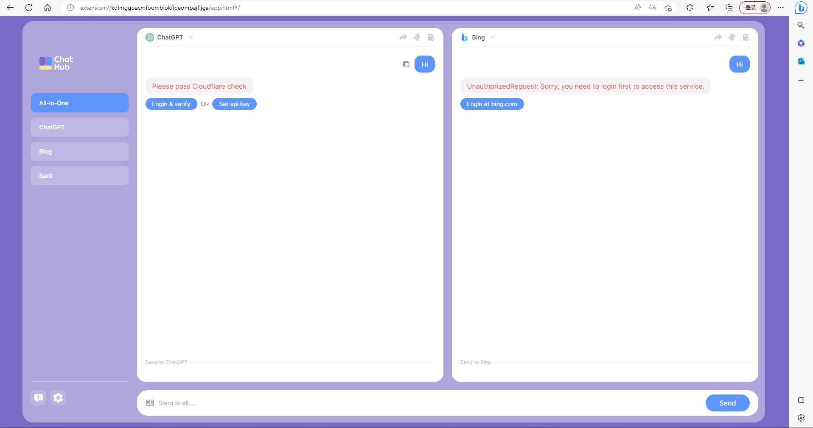Open the history icon in ChatGPT panel
The height and width of the screenshot is (428, 813).
pyautogui.click(x=431, y=37)
